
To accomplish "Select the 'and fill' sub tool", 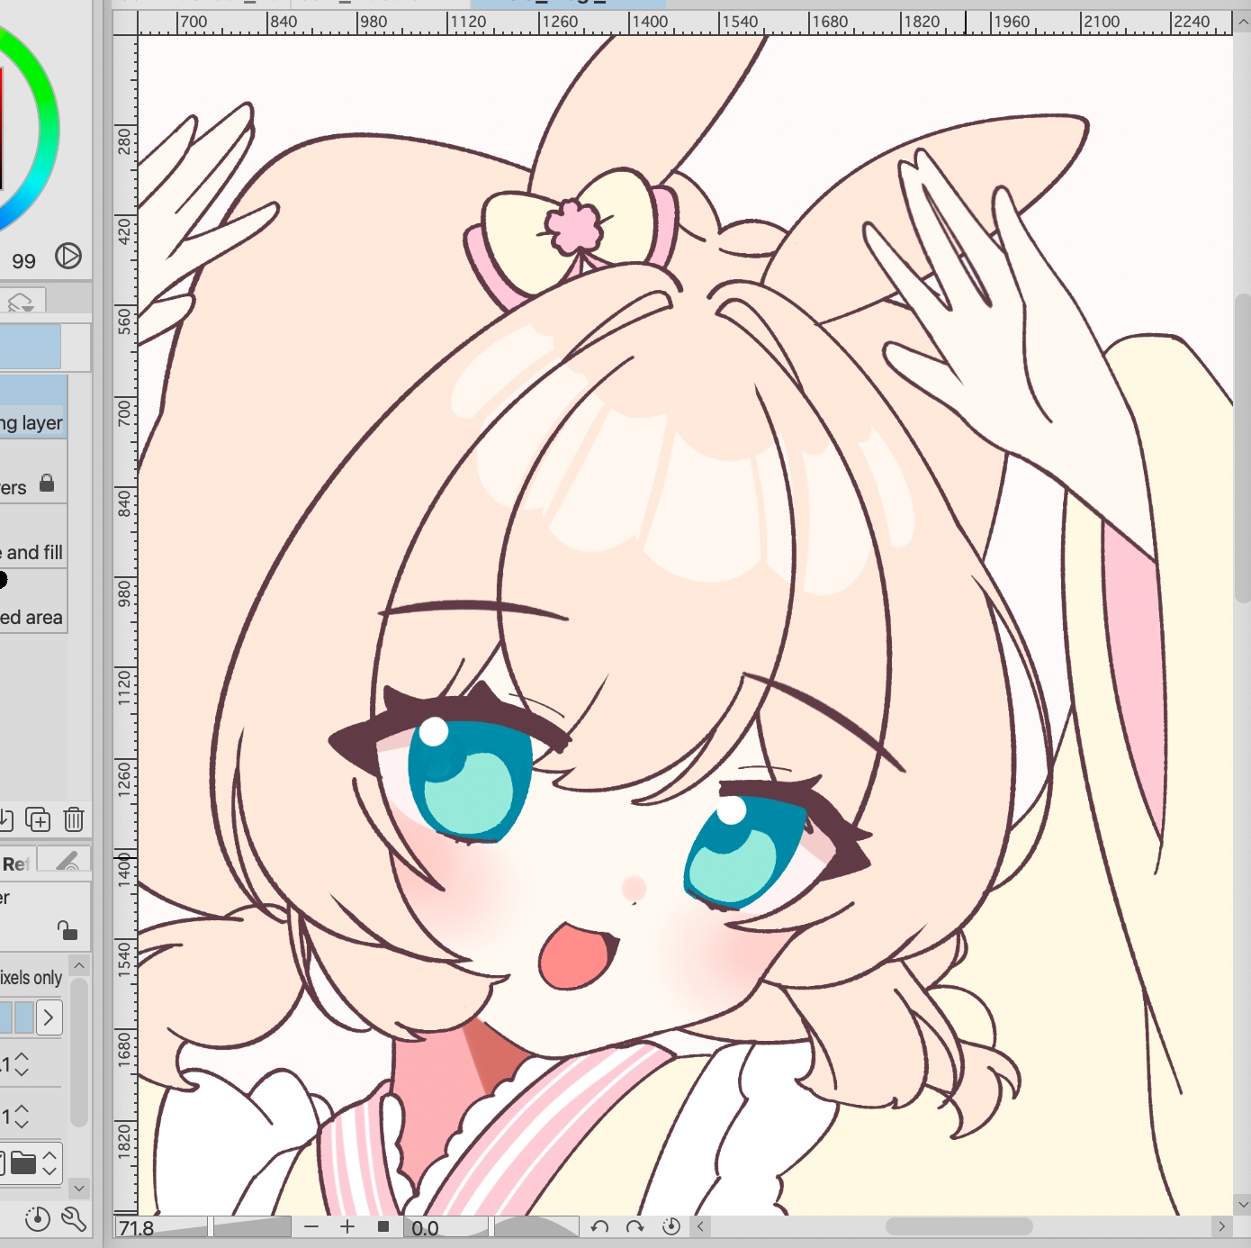I will tap(32, 552).
